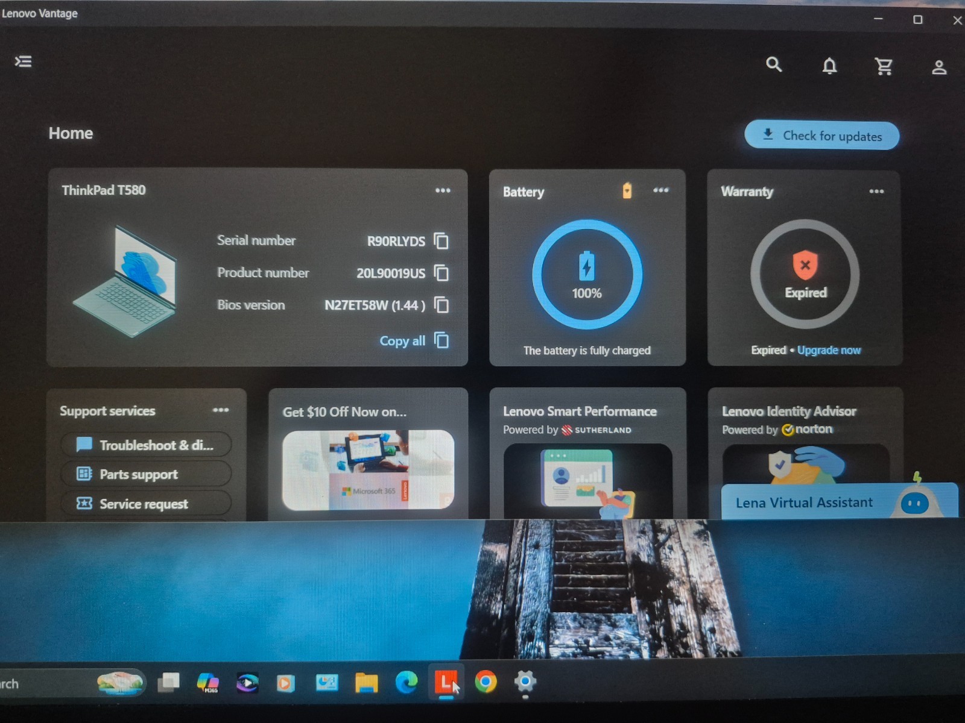Open the search magnifier icon

pyautogui.click(x=774, y=64)
